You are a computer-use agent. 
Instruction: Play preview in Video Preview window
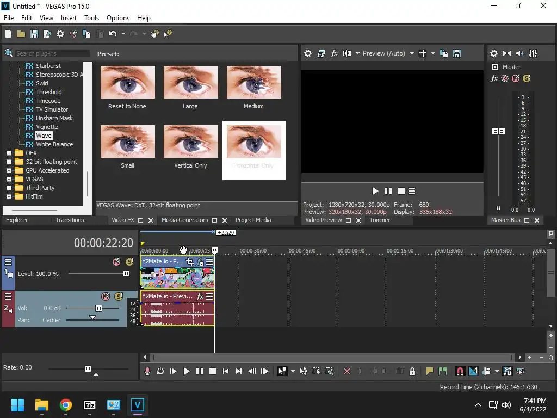(x=375, y=191)
